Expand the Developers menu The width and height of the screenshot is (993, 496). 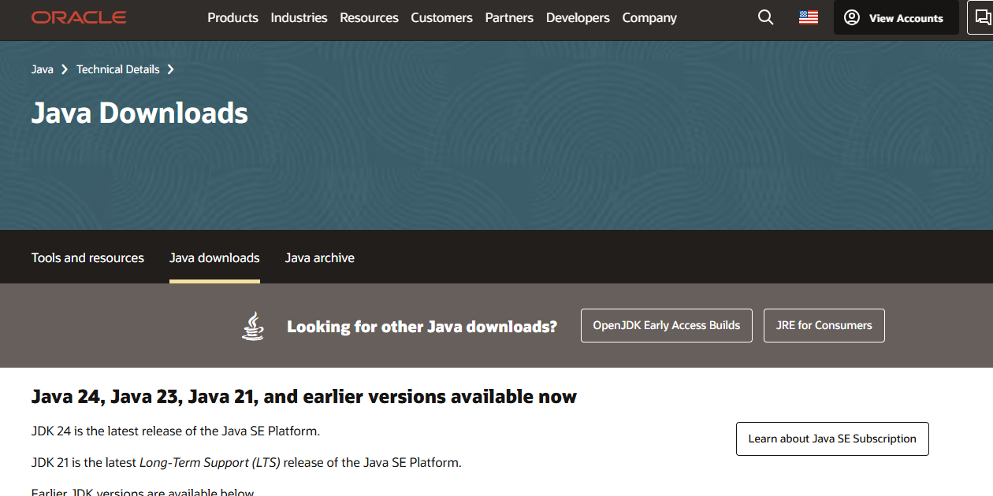click(x=578, y=17)
